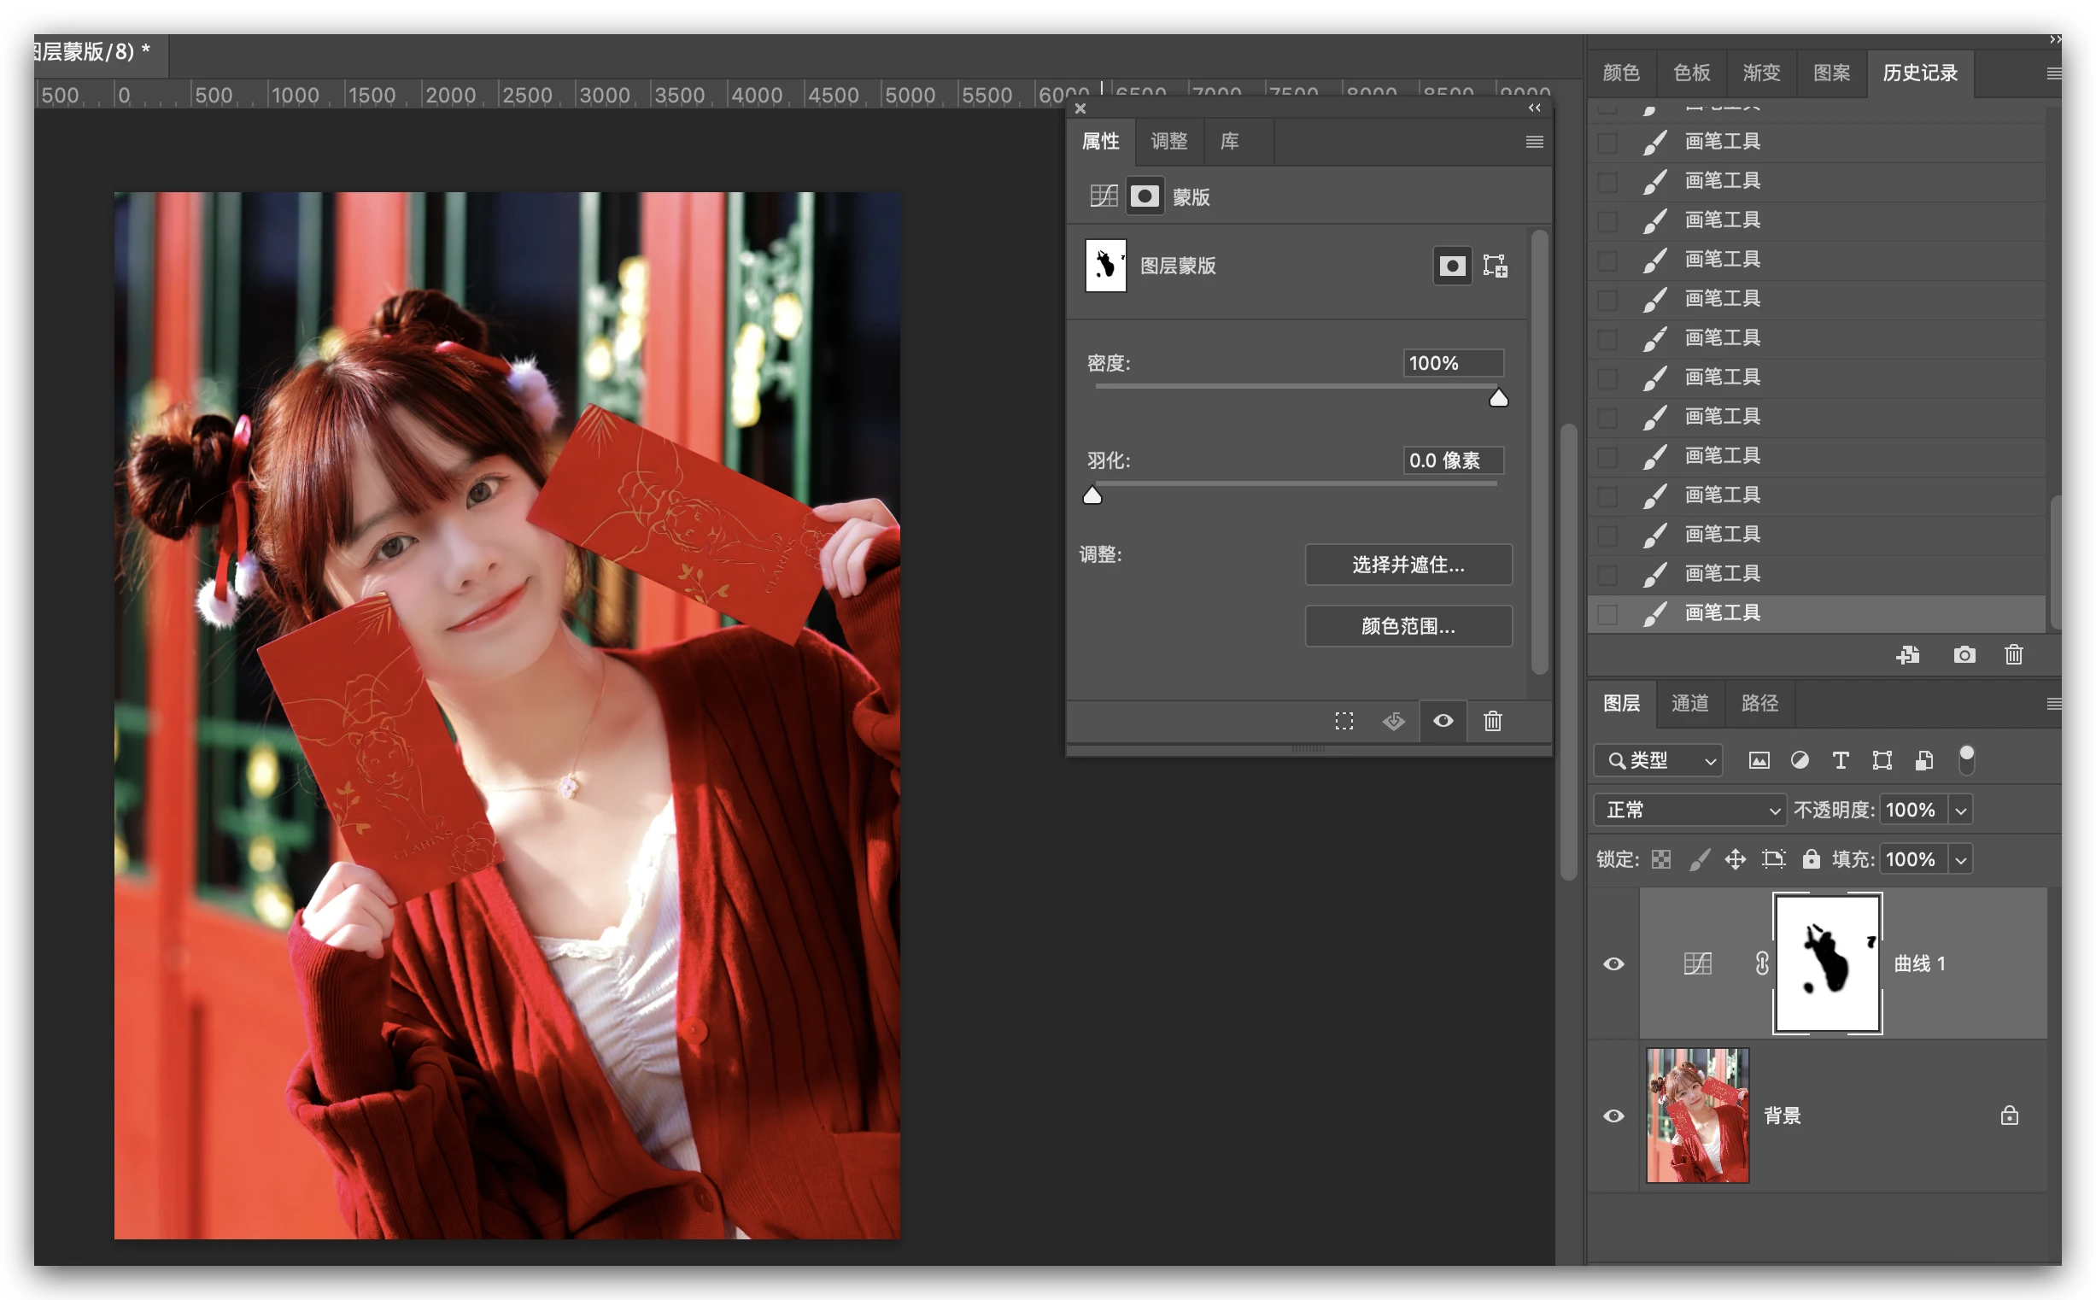This screenshot has width=2096, height=1300.
Task: Create new document from current history state
Action: tap(1908, 655)
